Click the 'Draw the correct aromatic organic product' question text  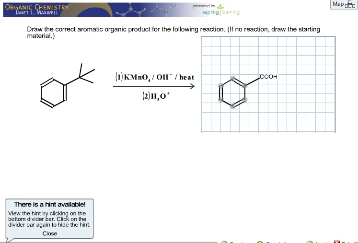click(173, 33)
